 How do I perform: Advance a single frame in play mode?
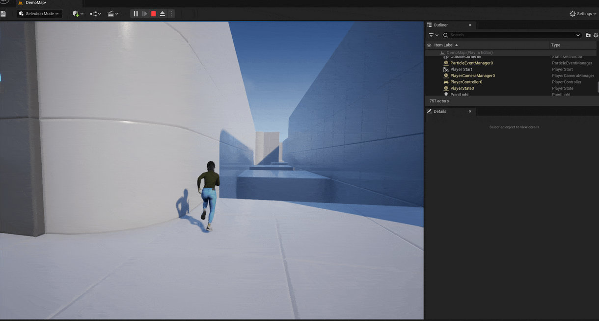click(145, 14)
